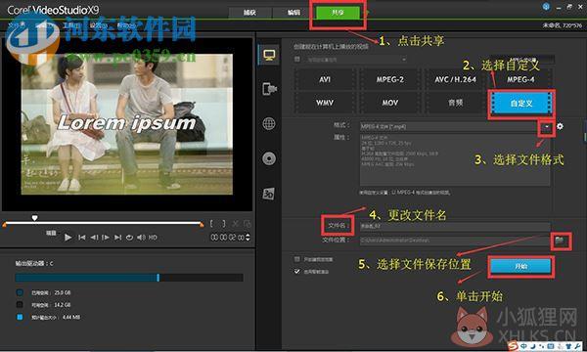587x352 pixels.
Task: Click the Sogou input method S icon
Action: (513, 346)
